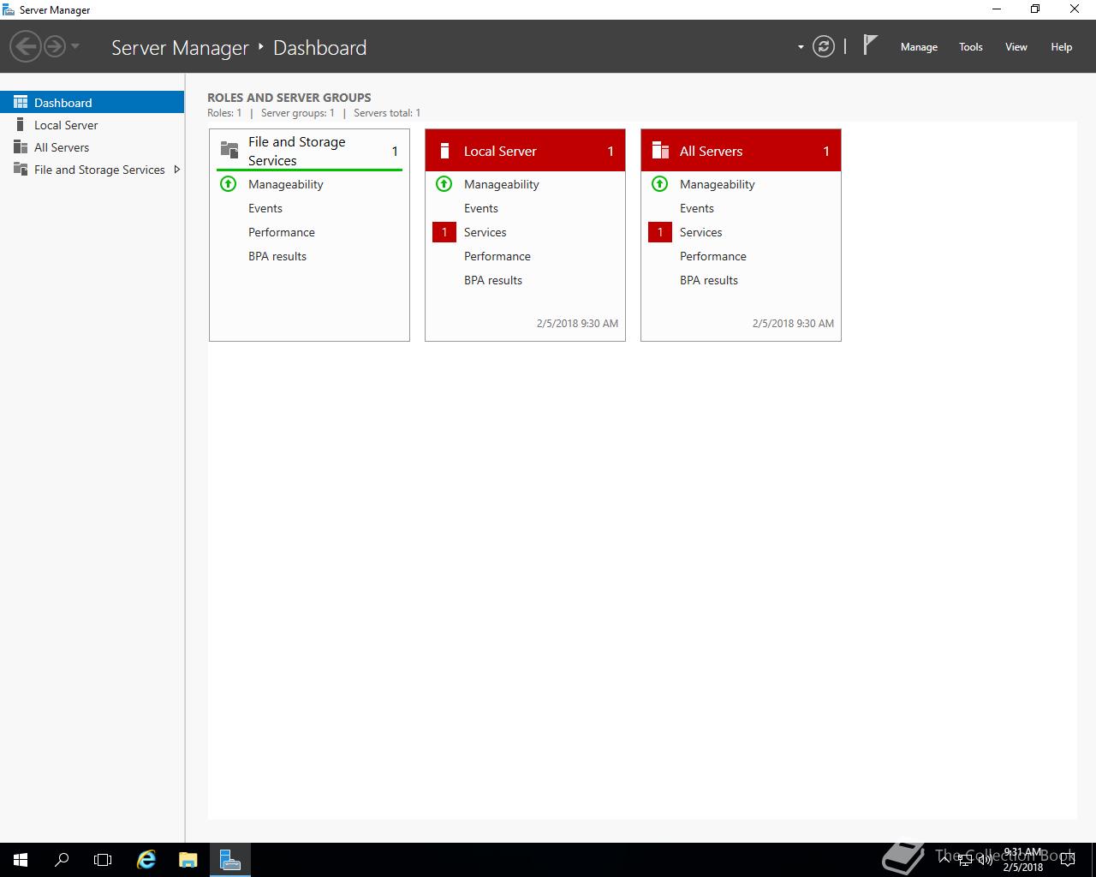Click the back navigation arrow button
Screen dimensions: 1096x877
(x=26, y=46)
